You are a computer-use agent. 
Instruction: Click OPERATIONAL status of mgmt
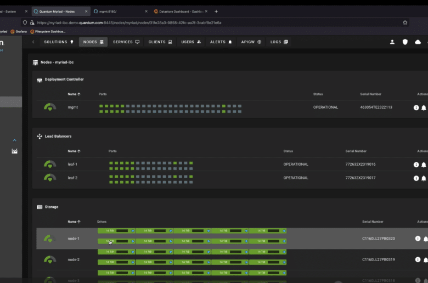(x=325, y=107)
